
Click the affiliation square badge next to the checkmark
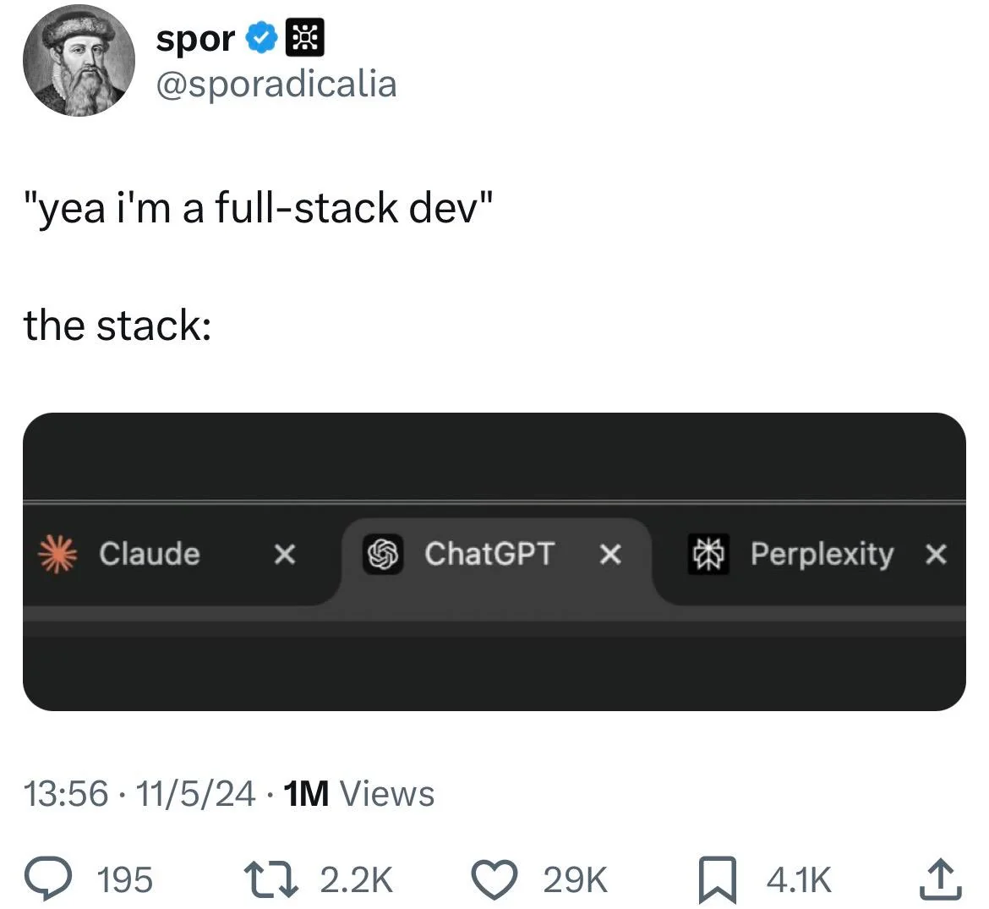pos(306,37)
